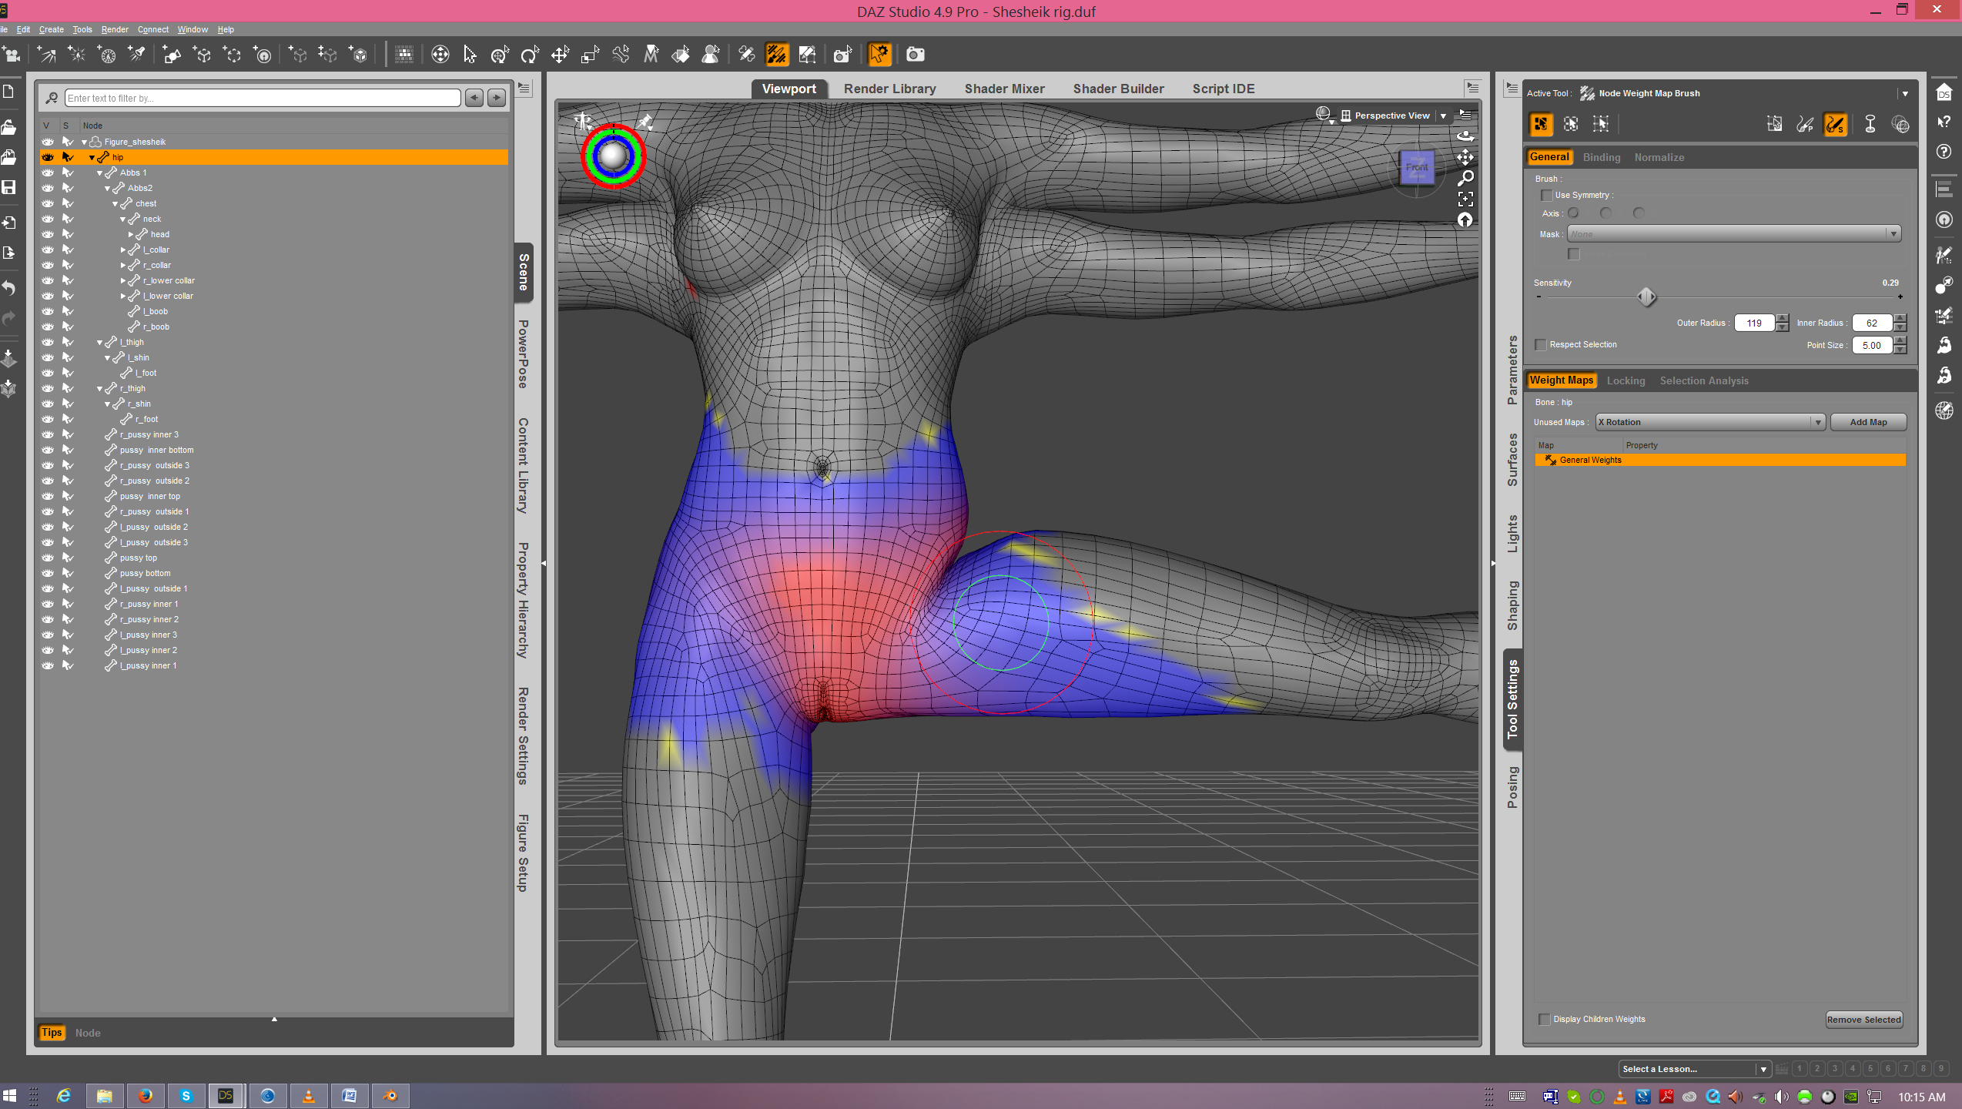Check the Respect Selection box
This screenshot has height=1109, width=1962.
[x=1541, y=345]
